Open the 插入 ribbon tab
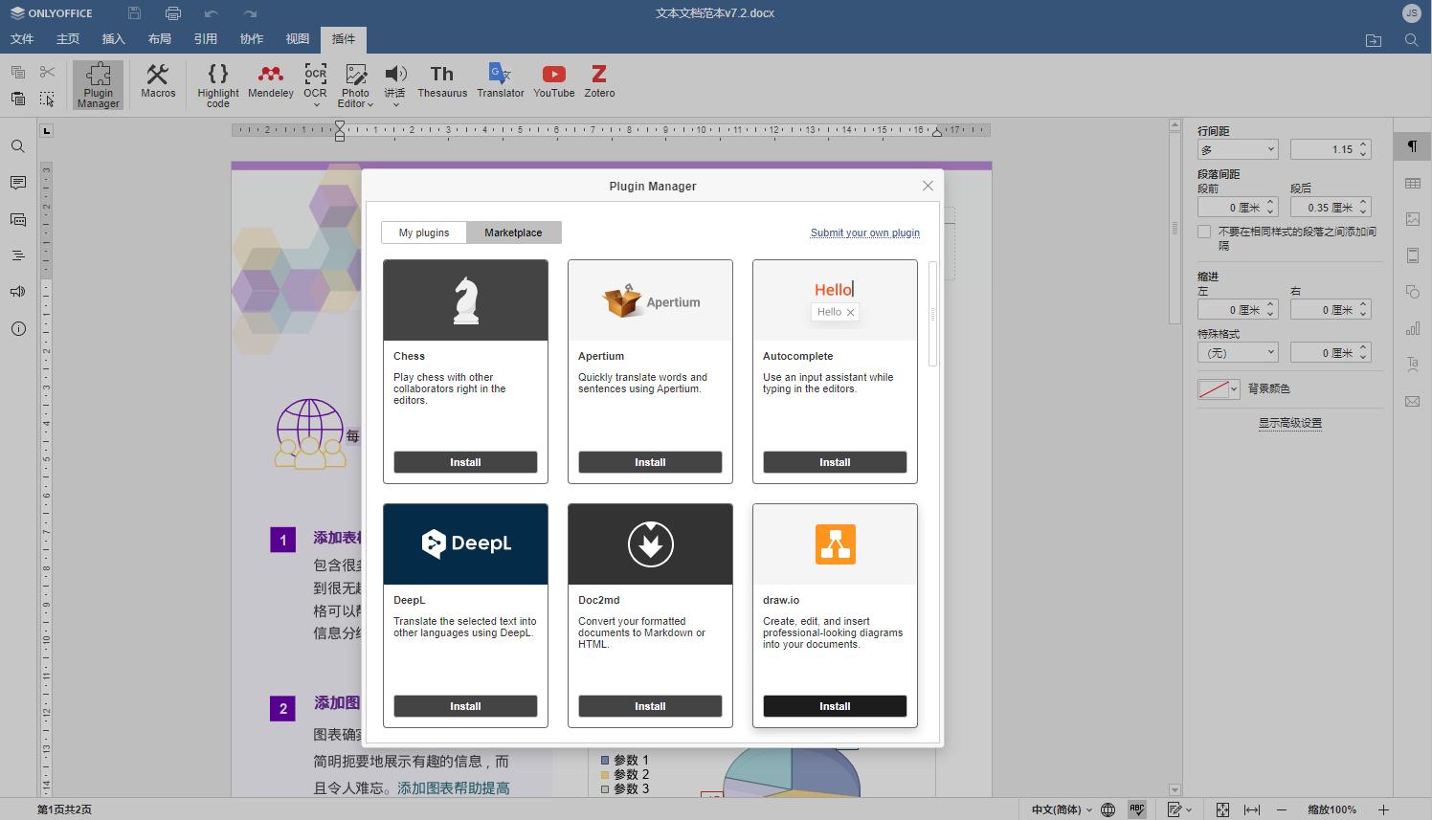The width and height of the screenshot is (1432, 820). (113, 39)
